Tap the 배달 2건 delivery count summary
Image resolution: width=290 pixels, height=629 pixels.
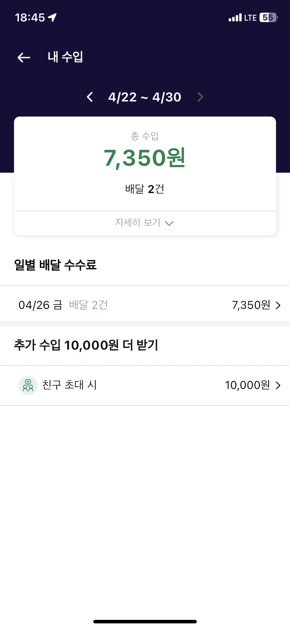(x=145, y=189)
